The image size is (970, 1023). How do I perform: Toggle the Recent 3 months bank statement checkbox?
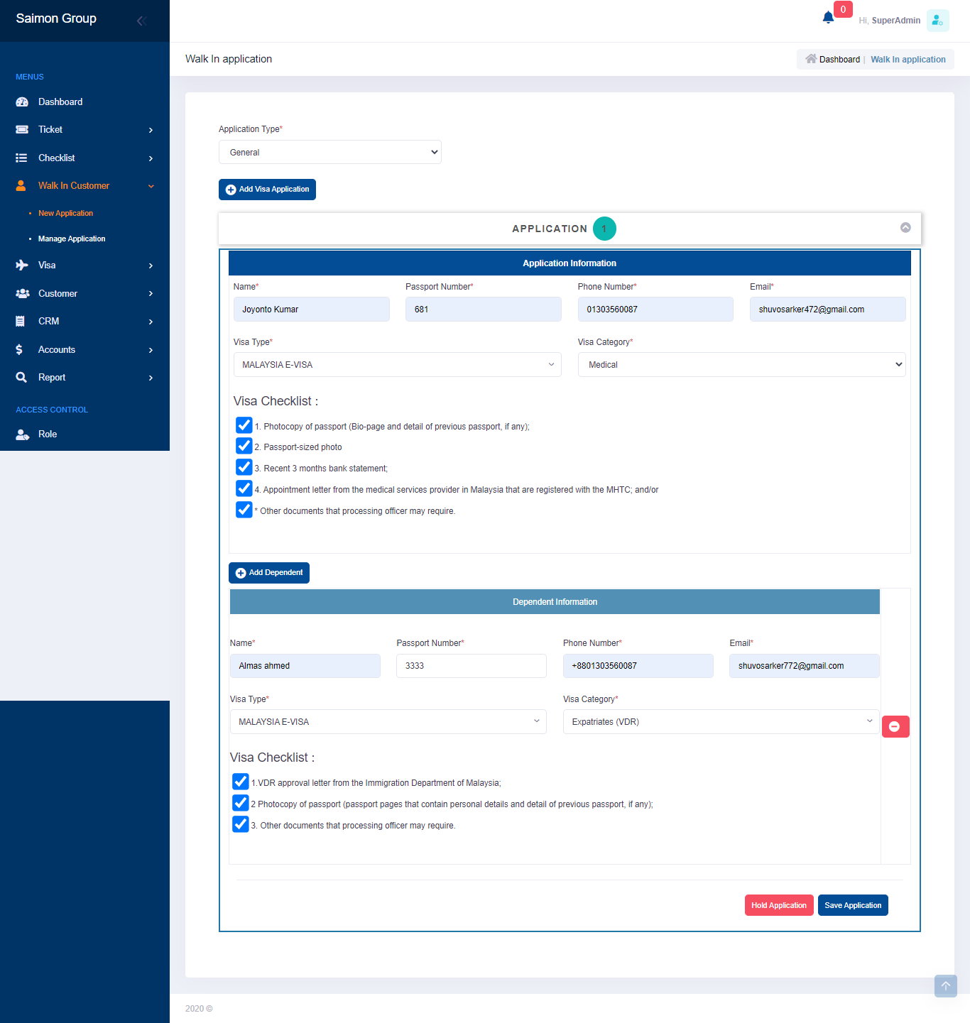pos(244,468)
